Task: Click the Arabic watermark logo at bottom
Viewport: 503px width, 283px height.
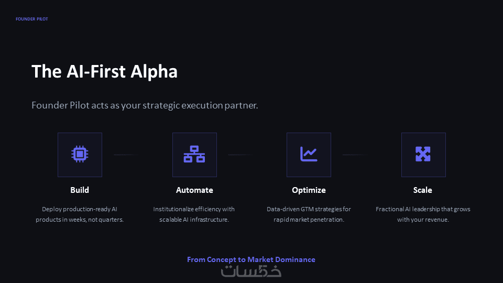Action: pos(251,271)
